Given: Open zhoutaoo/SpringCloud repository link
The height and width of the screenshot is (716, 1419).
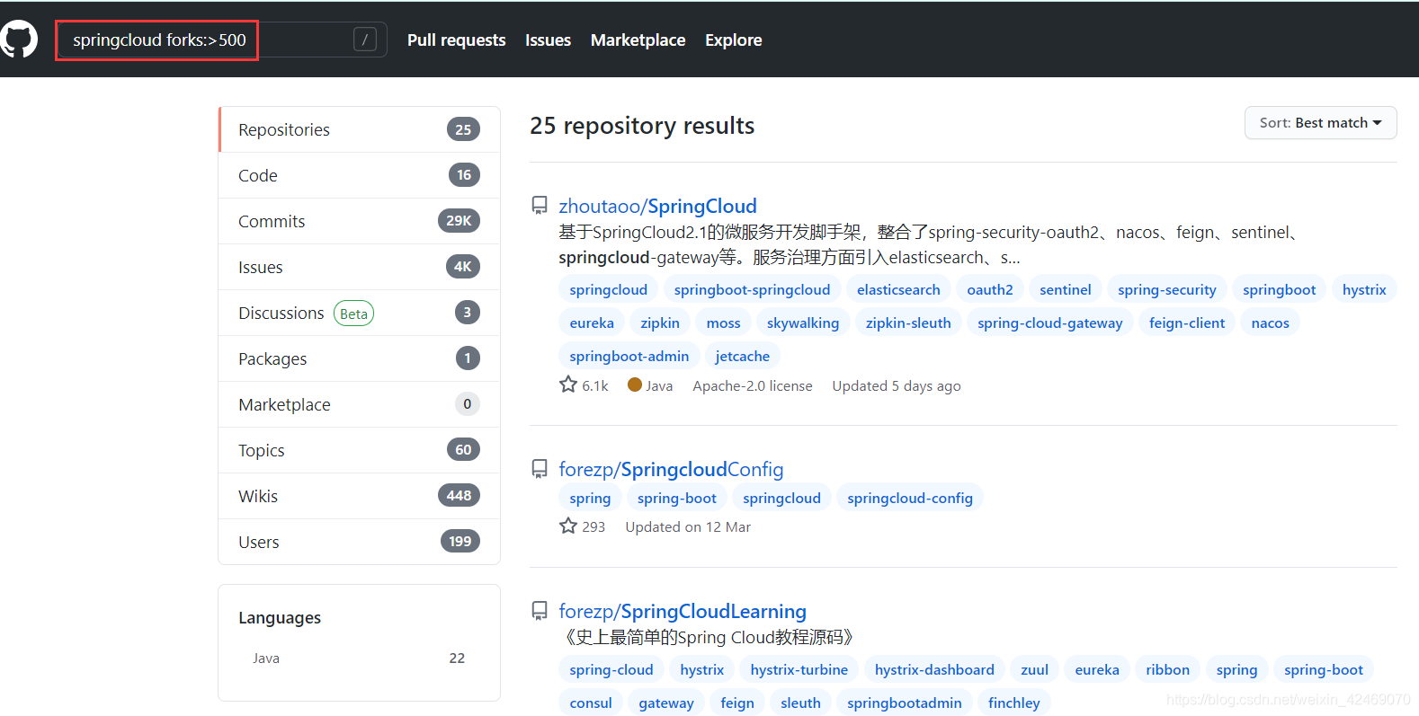Looking at the screenshot, I should pyautogui.click(x=657, y=206).
